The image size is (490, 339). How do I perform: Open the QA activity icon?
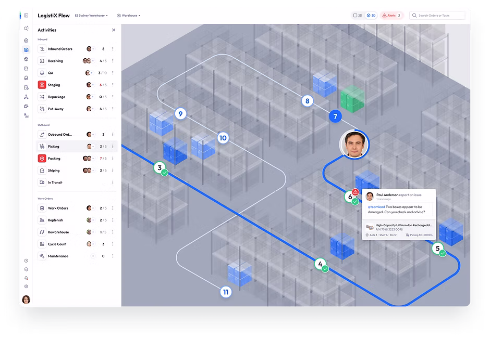pyautogui.click(x=42, y=72)
